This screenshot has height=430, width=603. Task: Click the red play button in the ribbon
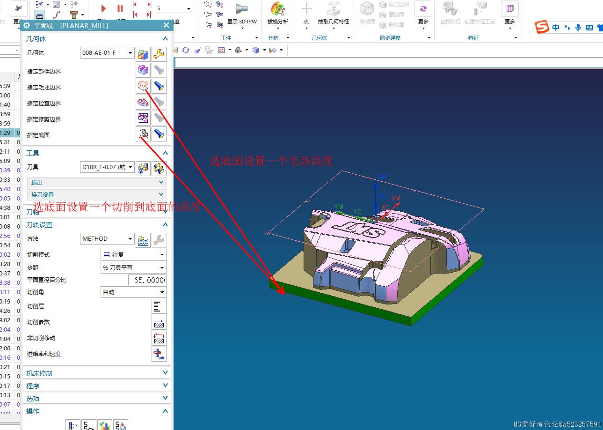pyautogui.click(x=103, y=8)
